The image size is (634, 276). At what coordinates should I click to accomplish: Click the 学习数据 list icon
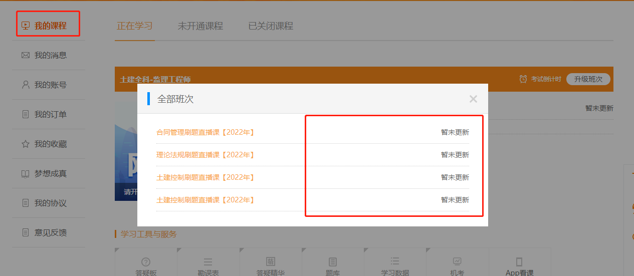(x=394, y=261)
